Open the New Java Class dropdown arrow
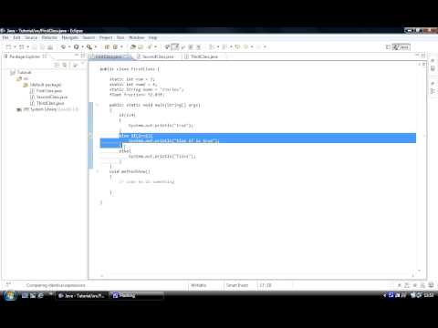 [x=121, y=46]
